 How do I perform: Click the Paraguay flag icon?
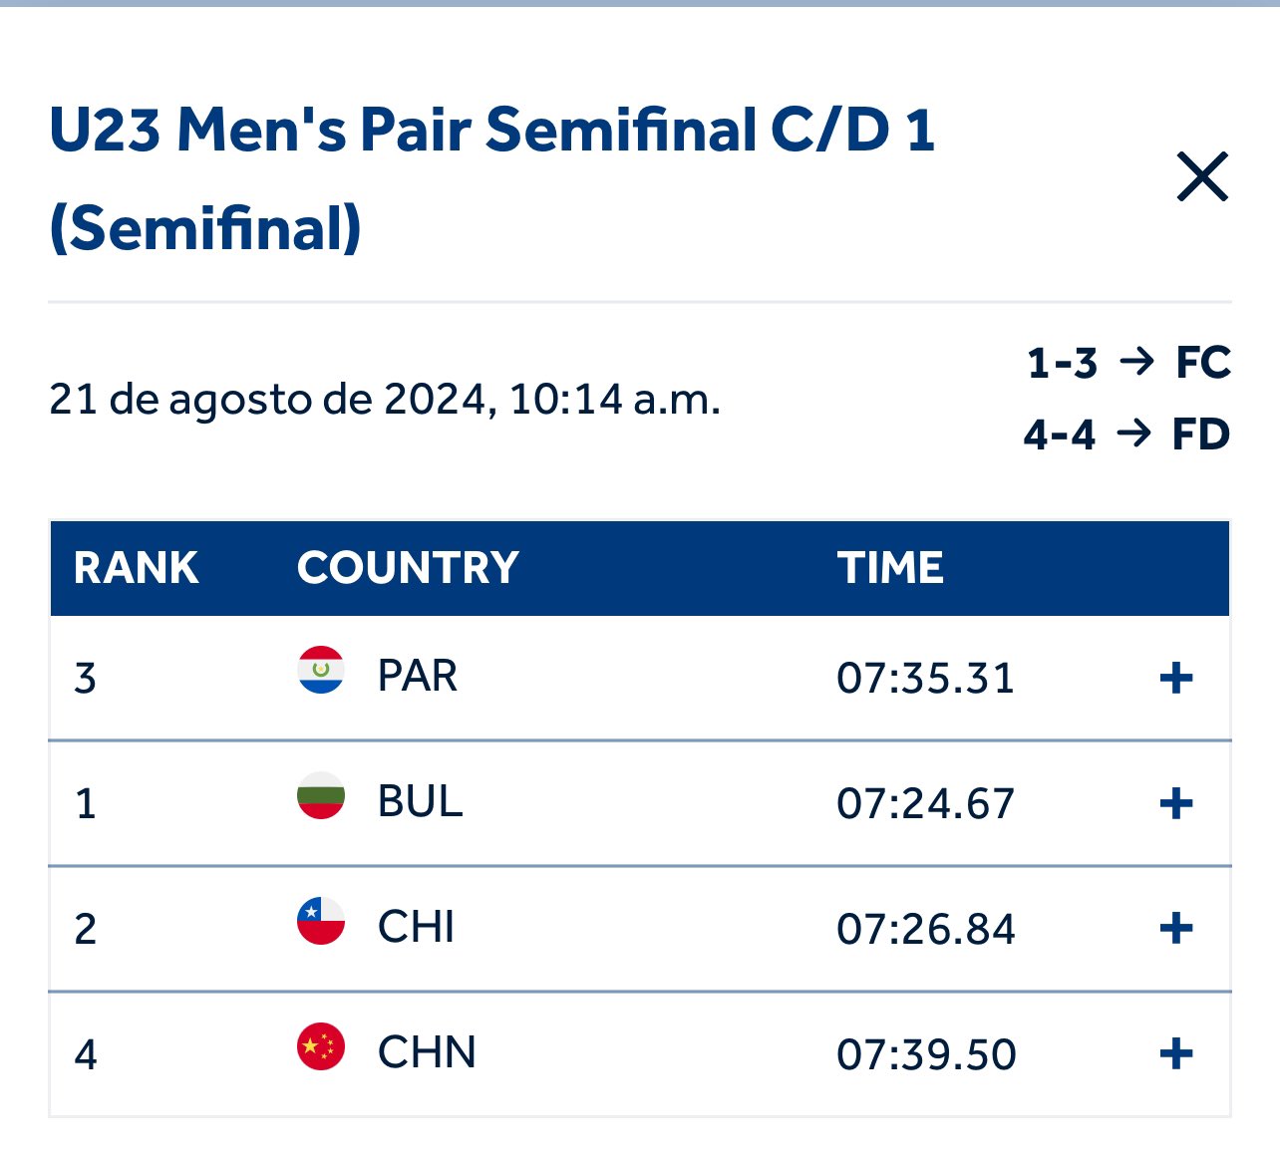(x=321, y=671)
